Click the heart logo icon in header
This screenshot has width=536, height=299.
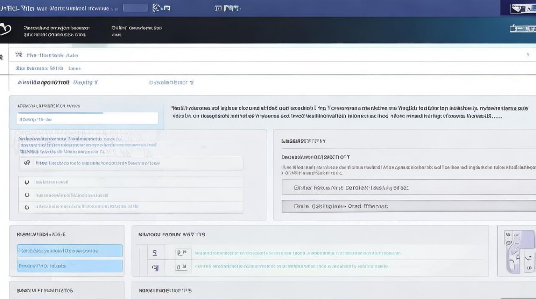point(6,29)
